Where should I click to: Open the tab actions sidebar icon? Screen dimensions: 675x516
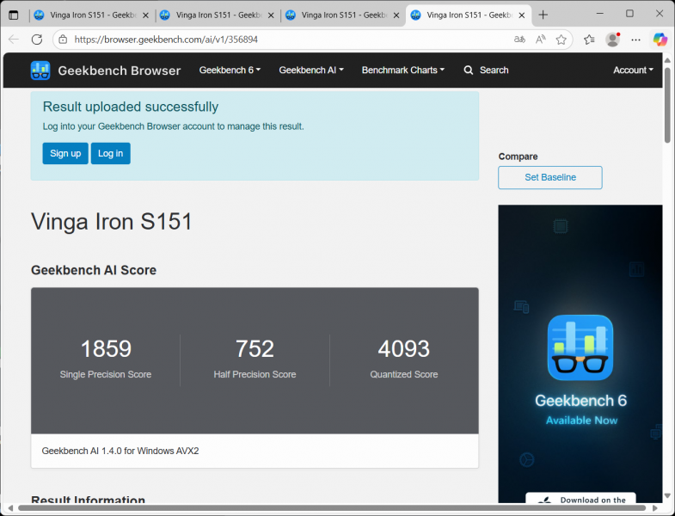click(x=14, y=15)
